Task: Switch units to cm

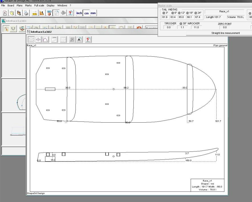Action: pos(86,13)
